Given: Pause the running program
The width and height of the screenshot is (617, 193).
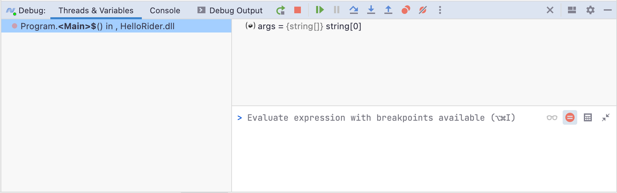Looking at the screenshot, I should click(337, 10).
